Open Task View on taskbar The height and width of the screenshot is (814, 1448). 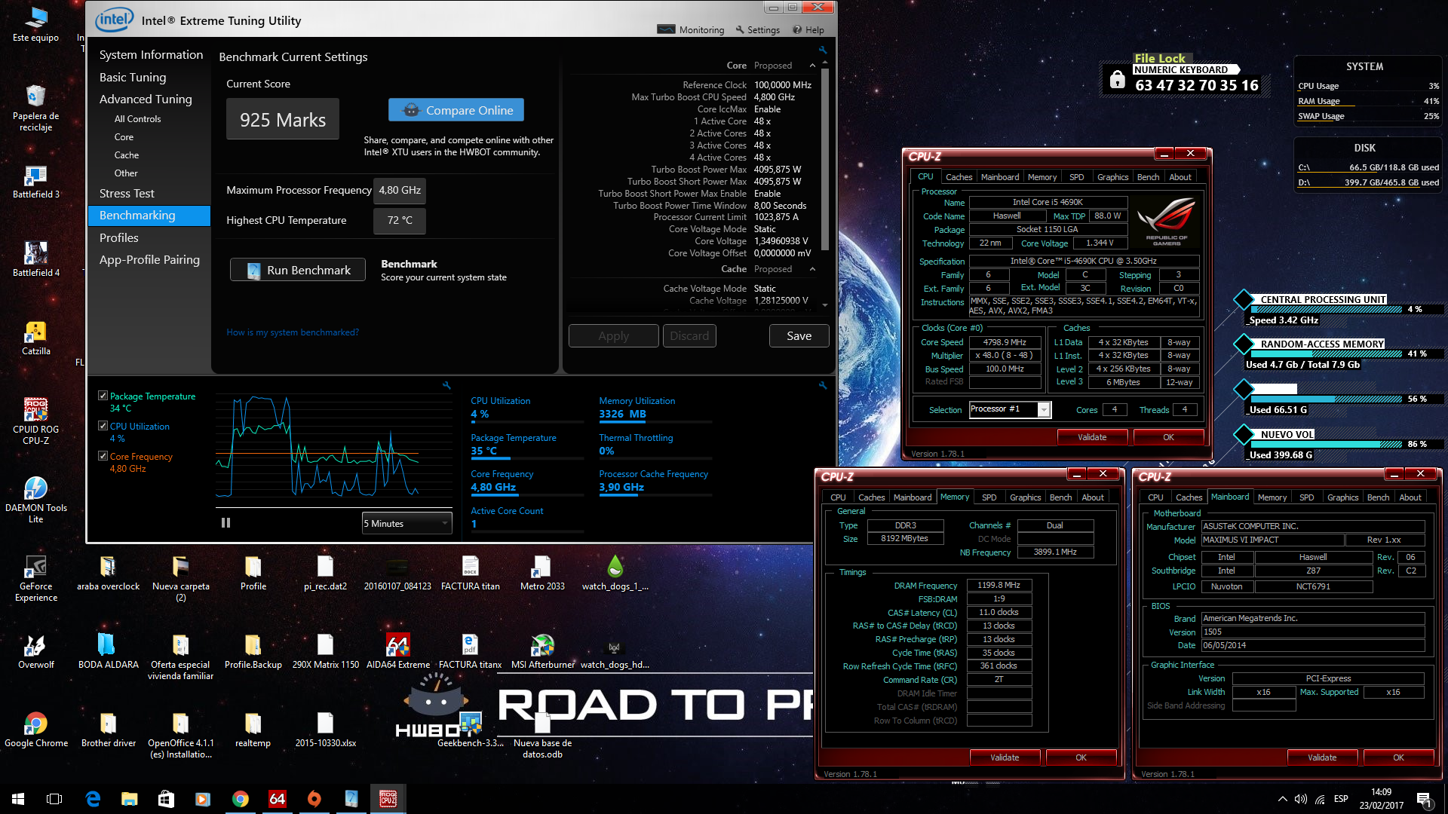click(54, 799)
